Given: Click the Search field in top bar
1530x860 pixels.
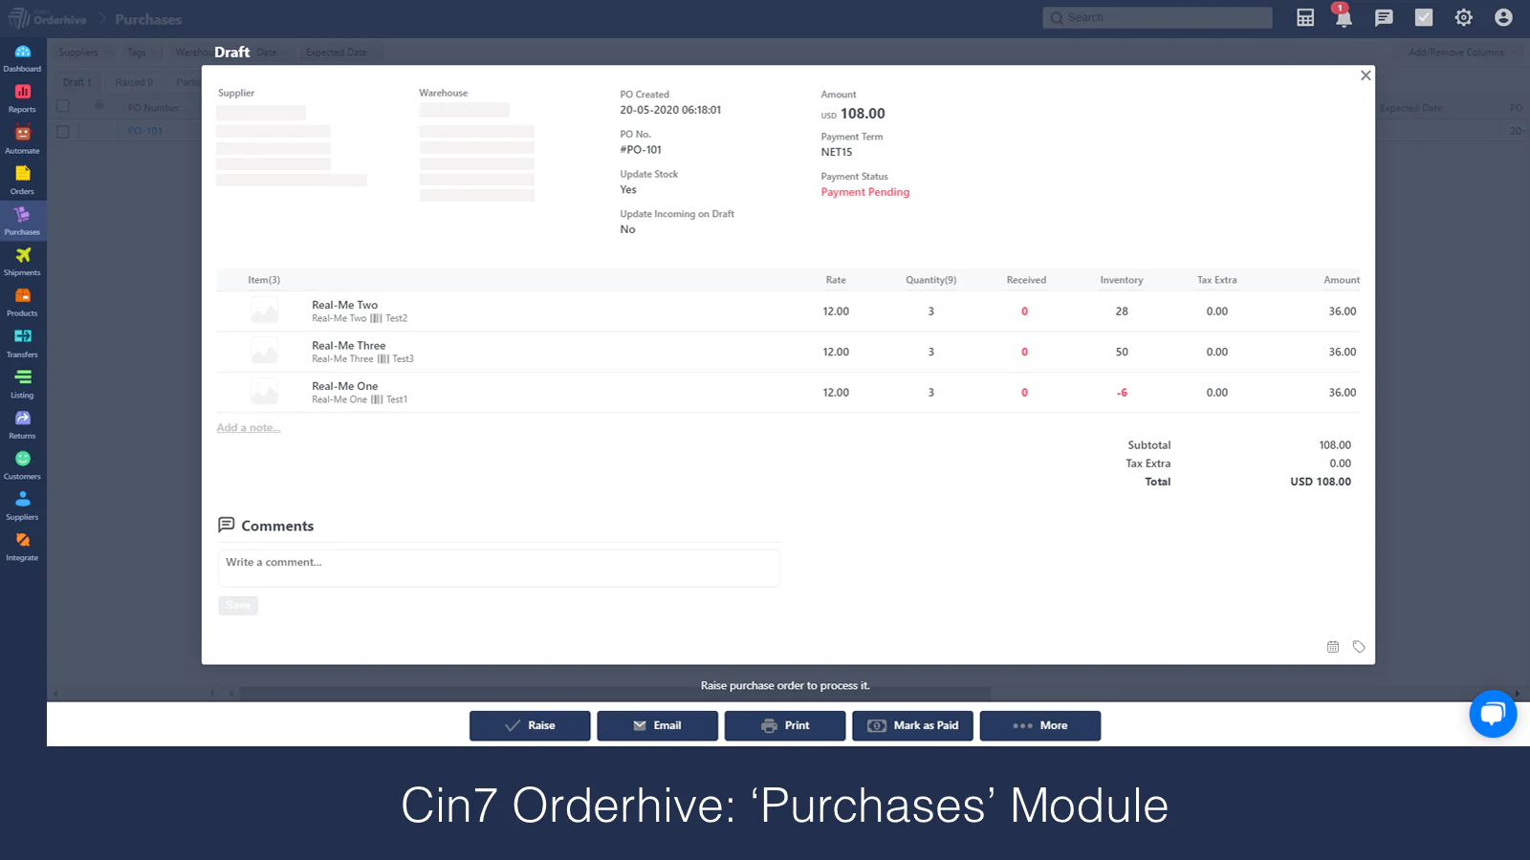Looking at the screenshot, I should (1157, 17).
